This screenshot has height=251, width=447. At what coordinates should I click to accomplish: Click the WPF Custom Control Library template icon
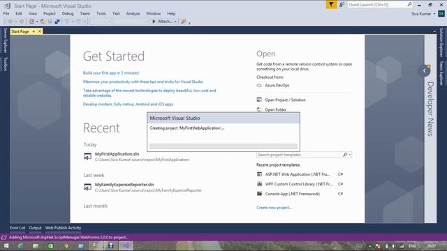[x=259, y=184]
